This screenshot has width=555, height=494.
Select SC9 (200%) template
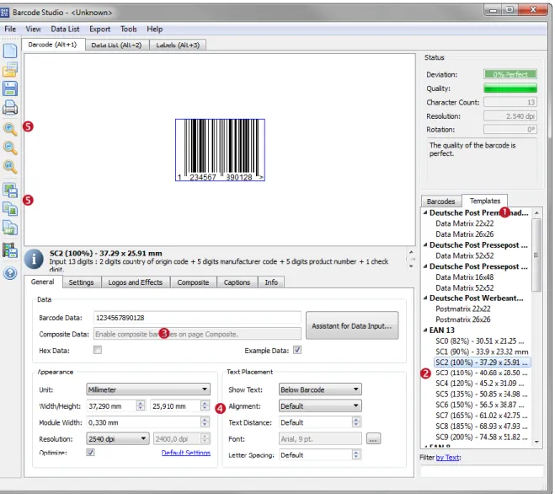click(481, 437)
